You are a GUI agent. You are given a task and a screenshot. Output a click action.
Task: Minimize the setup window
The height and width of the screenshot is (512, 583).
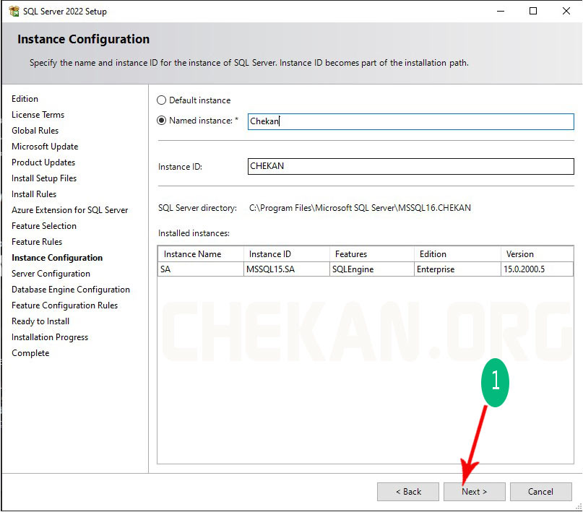[501, 11]
